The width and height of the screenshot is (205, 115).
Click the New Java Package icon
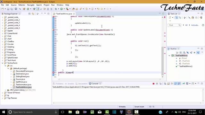point(24,9)
